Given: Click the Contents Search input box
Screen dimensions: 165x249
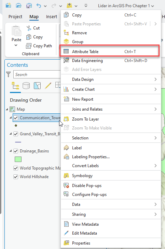Looking at the screenshot, I should click(x=37, y=74).
